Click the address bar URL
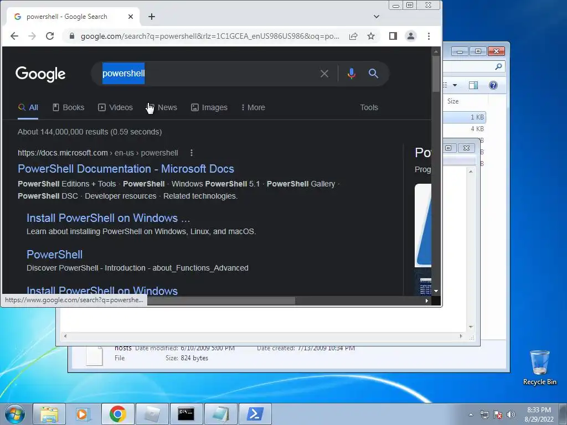The width and height of the screenshot is (567, 425). [210, 36]
